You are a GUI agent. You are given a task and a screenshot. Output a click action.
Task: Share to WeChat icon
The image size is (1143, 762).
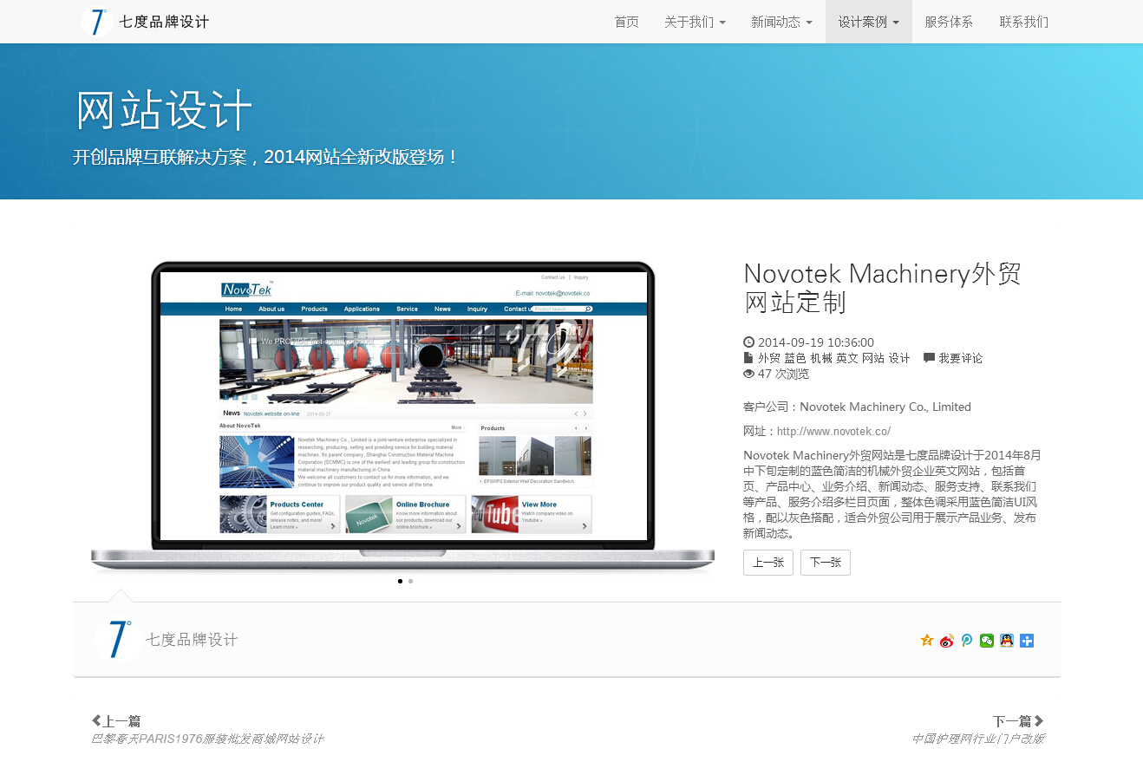(x=987, y=641)
